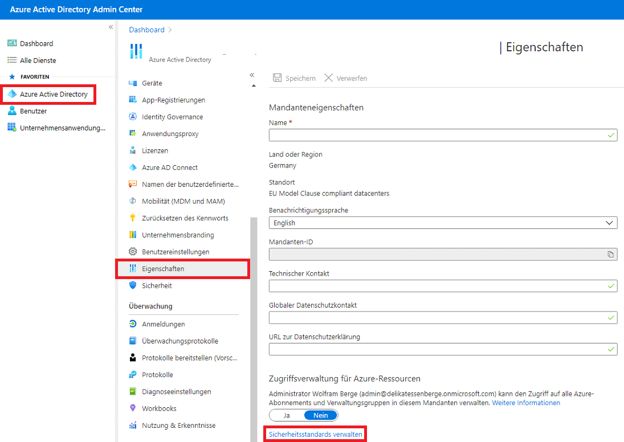Click the Anmeldungen icon
This screenshot has height=442, width=624.
(133, 324)
